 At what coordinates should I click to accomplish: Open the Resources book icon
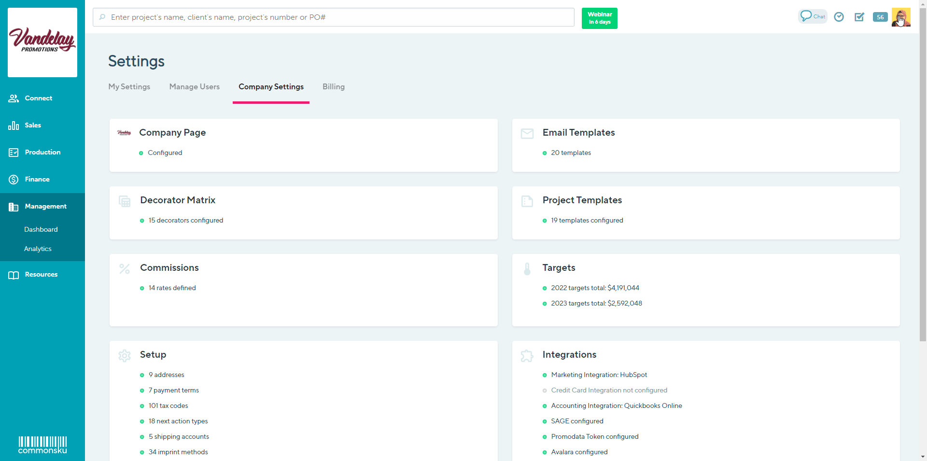[x=13, y=274]
